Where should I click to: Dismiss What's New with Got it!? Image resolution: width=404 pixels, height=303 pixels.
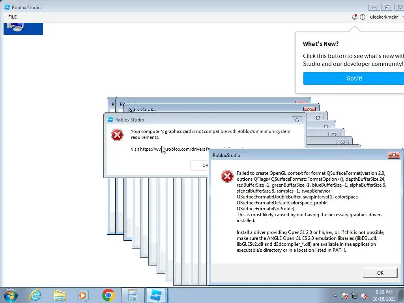click(x=354, y=79)
